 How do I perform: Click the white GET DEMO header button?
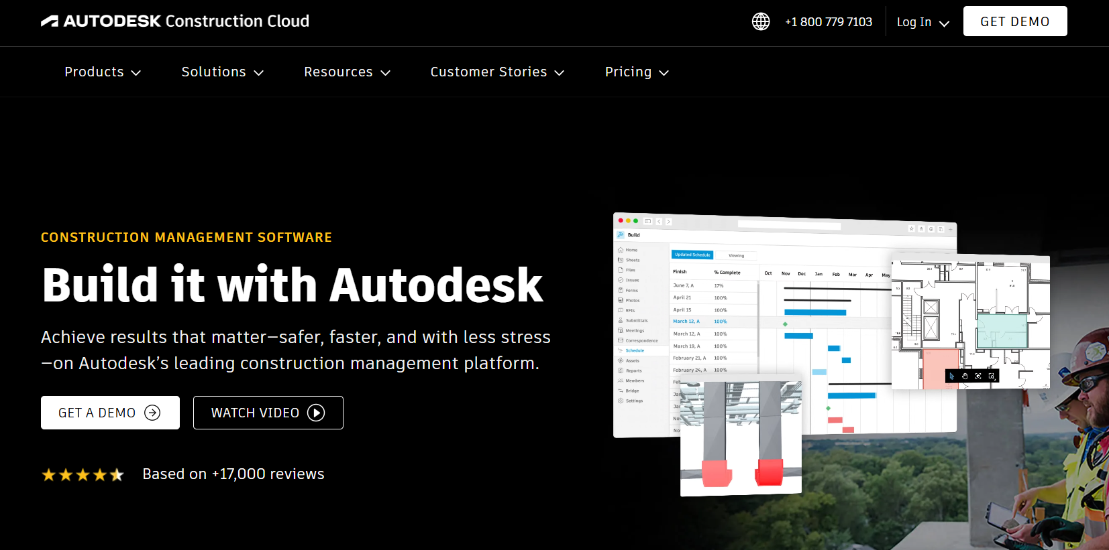[1014, 21]
